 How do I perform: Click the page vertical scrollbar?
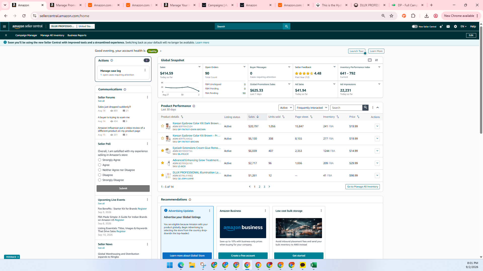pos(481,80)
